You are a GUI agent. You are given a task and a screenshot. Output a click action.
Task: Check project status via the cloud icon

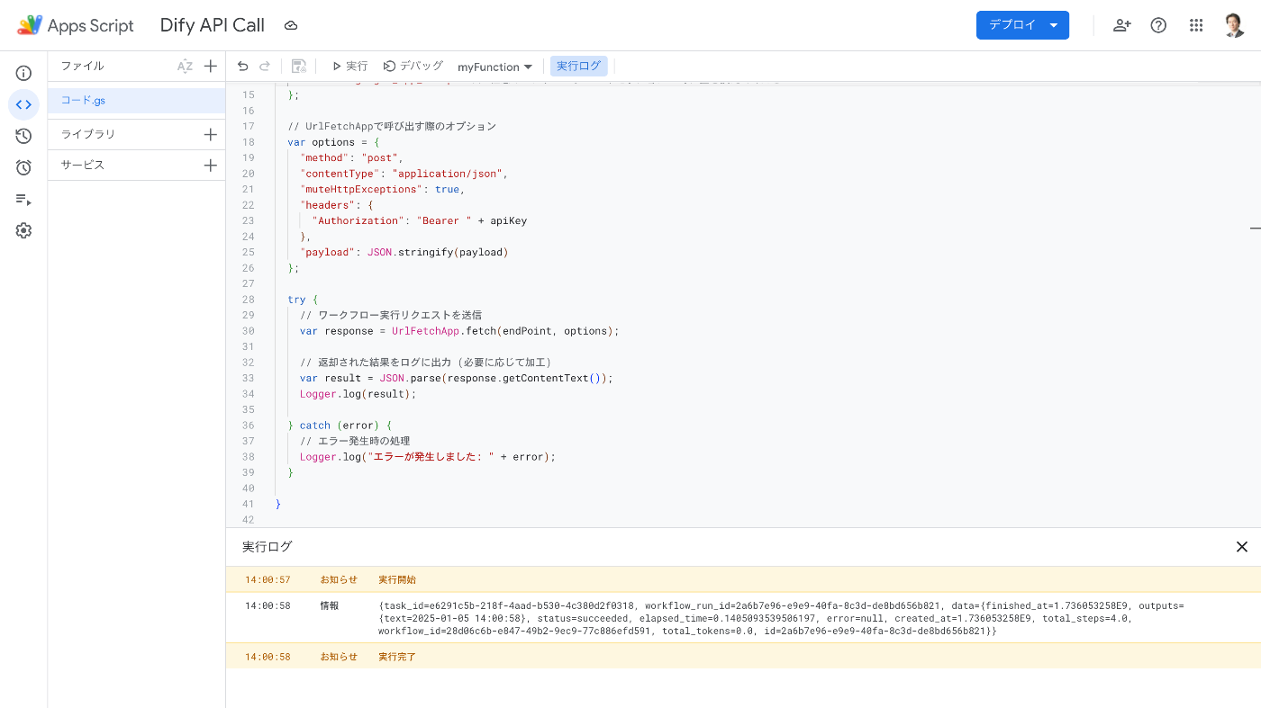290,25
